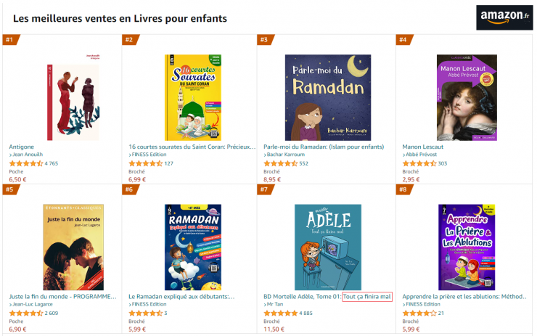The image size is (537, 336).
Task: Open the 6,90 € price of Juste la fin du monde
Action: click(17, 329)
